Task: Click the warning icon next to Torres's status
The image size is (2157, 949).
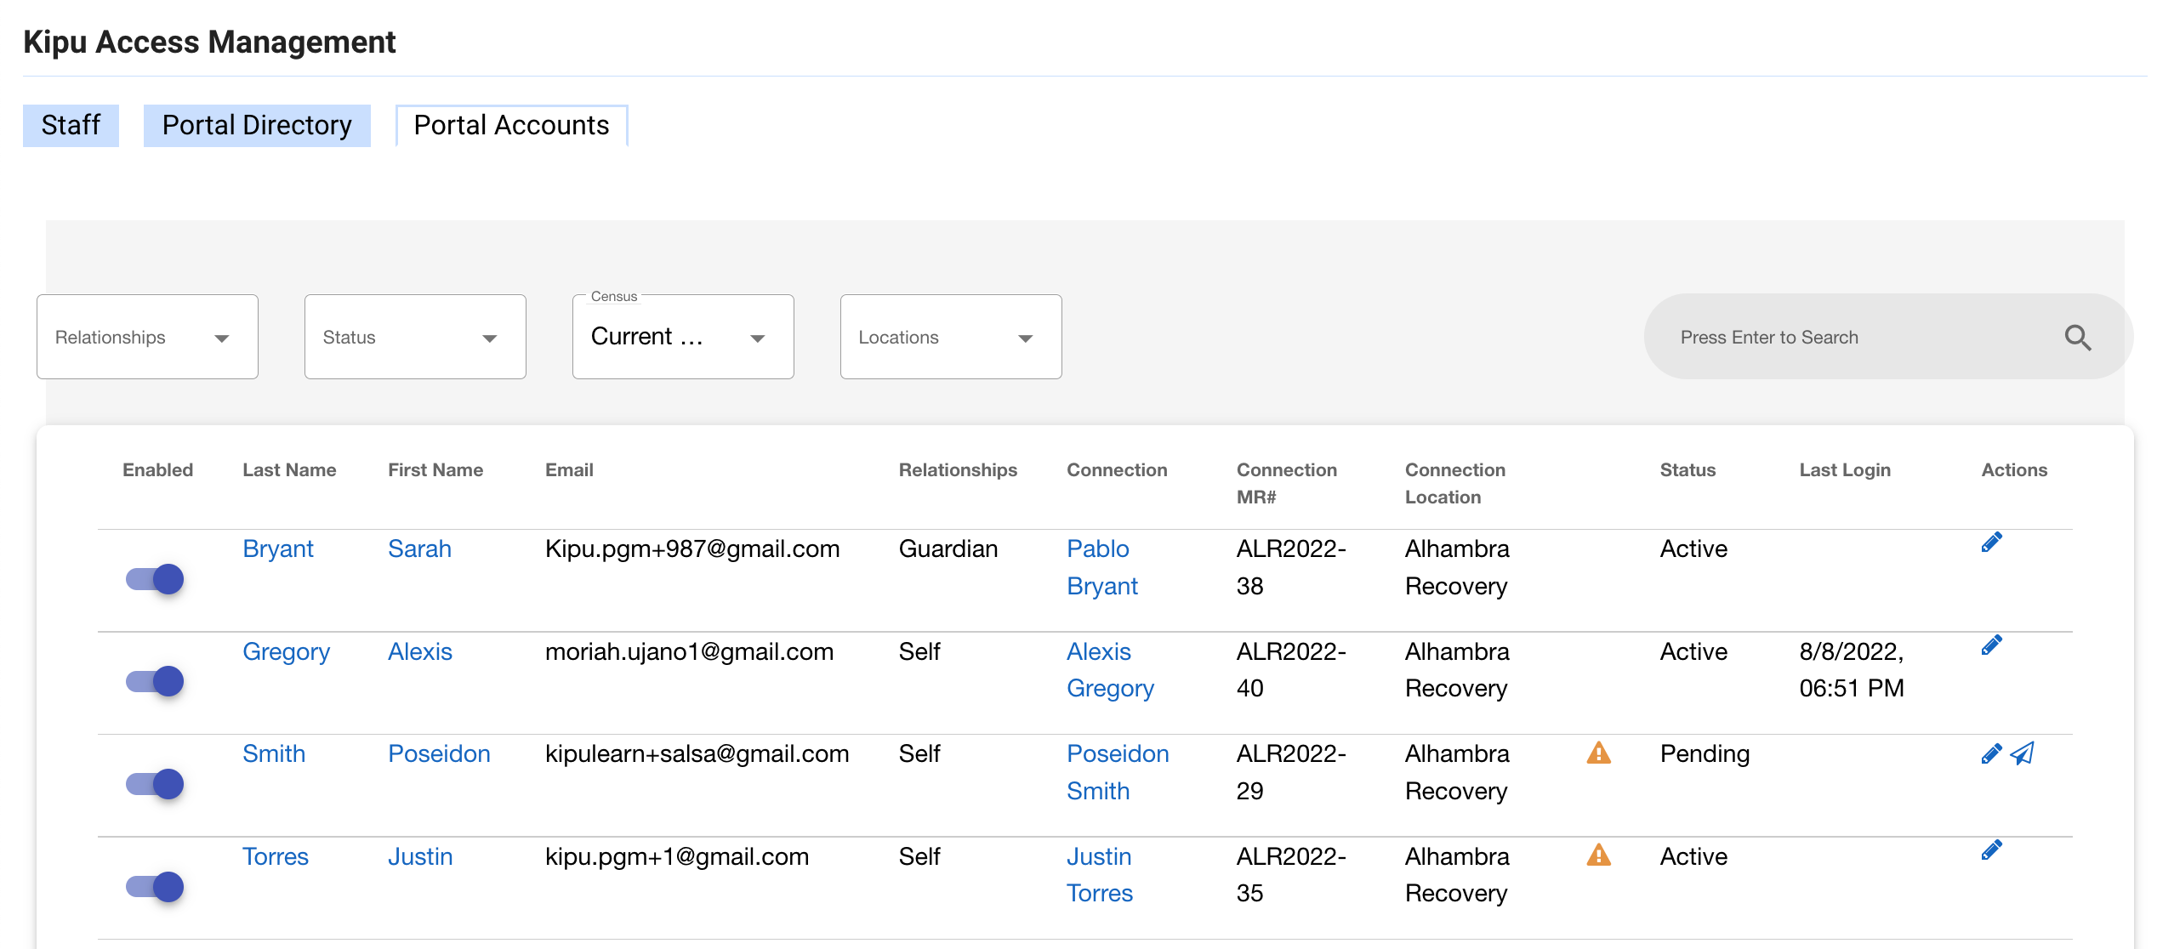Action: pyautogui.click(x=1599, y=856)
